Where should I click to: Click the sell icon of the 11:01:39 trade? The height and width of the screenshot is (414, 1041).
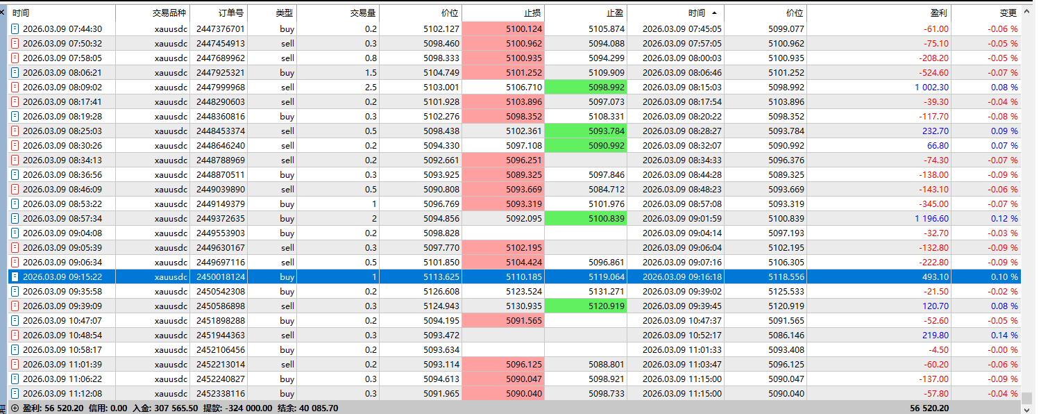pos(15,364)
